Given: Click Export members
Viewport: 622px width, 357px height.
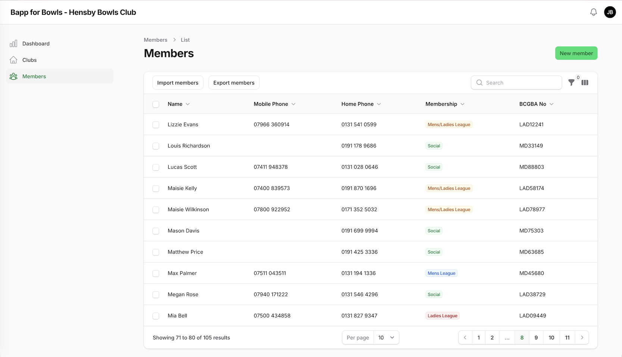Looking at the screenshot, I should point(234,82).
